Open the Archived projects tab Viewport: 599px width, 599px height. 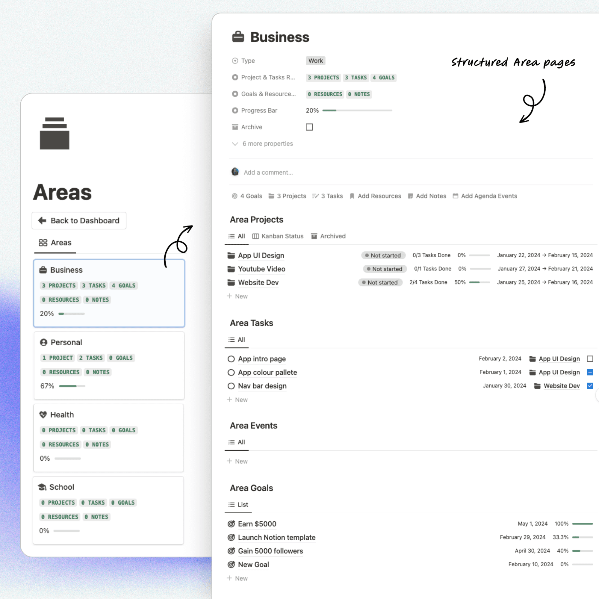tap(328, 236)
